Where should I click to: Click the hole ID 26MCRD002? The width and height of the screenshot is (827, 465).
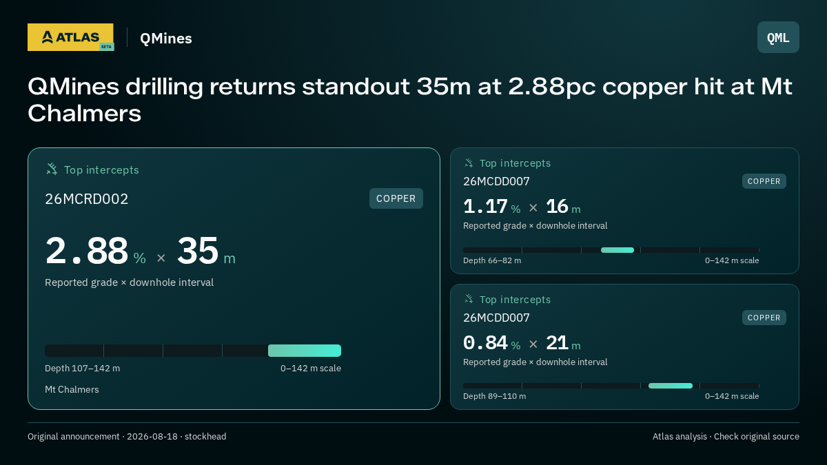point(87,199)
